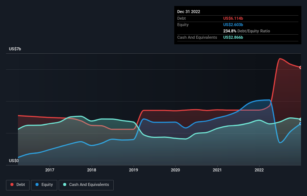
Task: Click the US$7b y-axis label
Action: [x=15, y=49]
